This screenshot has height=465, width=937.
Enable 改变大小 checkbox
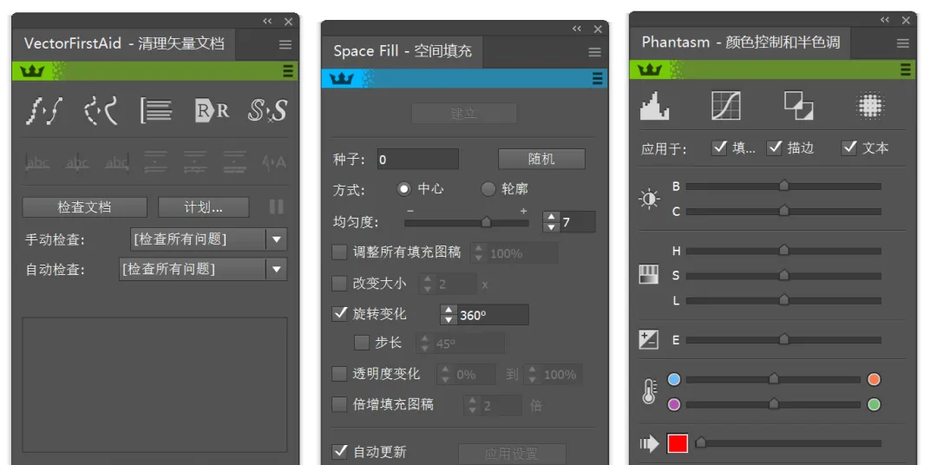pos(339,283)
